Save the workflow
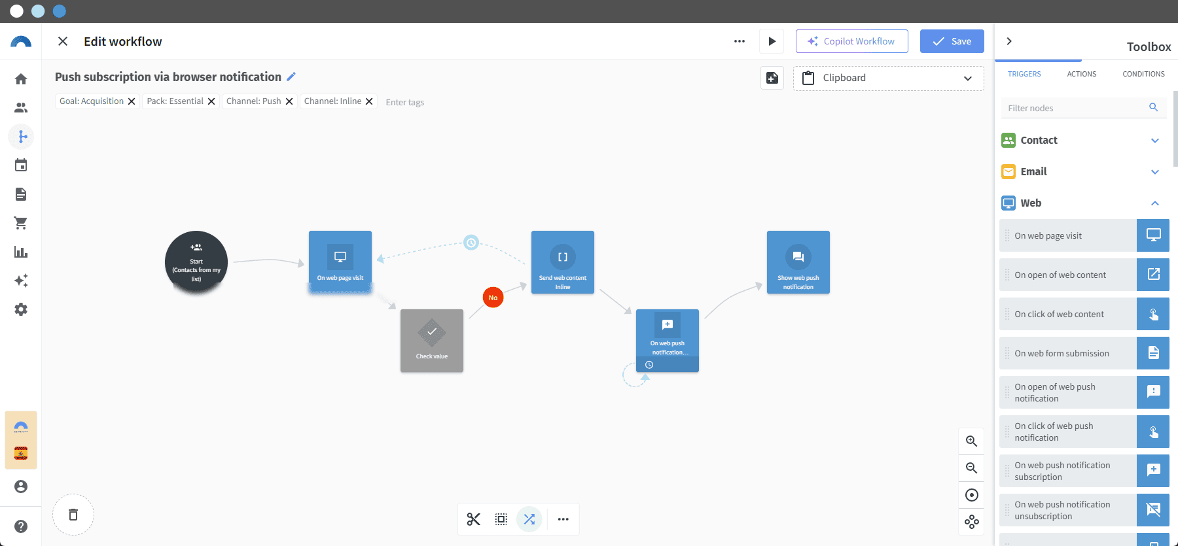Image resolution: width=1178 pixels, height=546 pixels. (x=952, y=41)
